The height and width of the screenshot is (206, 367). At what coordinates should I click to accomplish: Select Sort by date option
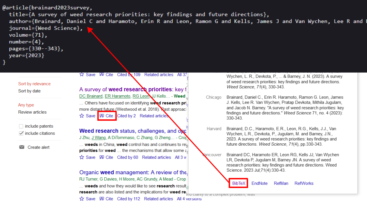(x=29, y=91)
